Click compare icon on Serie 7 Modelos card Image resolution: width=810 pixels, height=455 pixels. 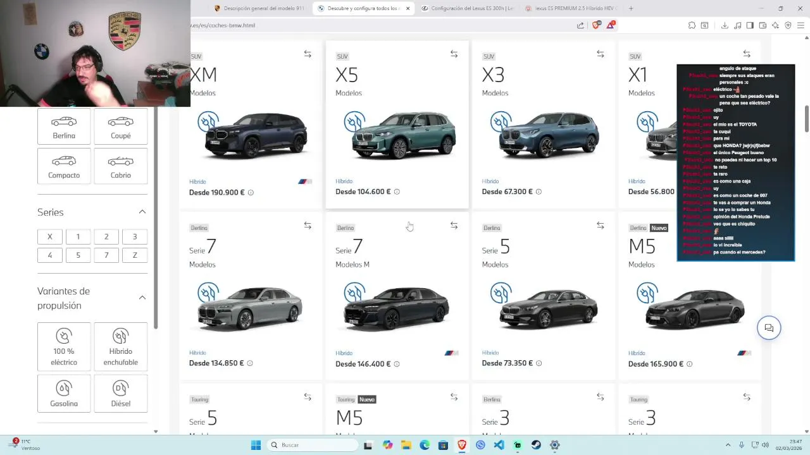[x=308, y=226]
